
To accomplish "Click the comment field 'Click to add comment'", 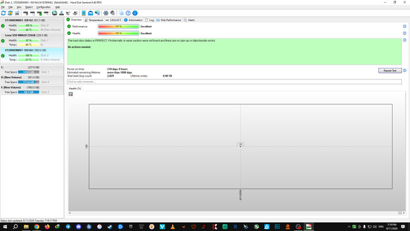I will [x=235, y=82].
